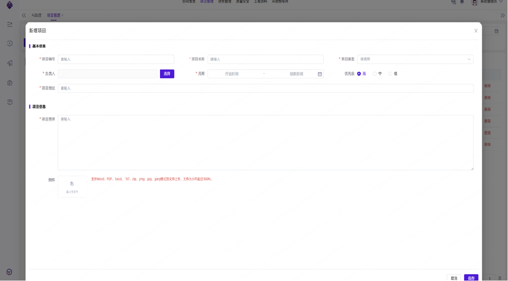
Task: Open the calendar icon in the 周期 field
Action: coord(320,74)
